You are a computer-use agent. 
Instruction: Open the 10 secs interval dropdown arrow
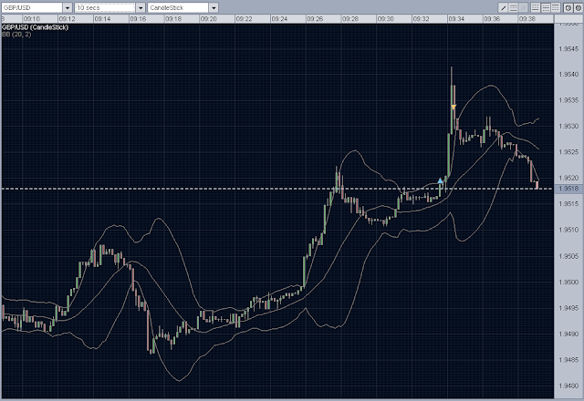coord(141,7)
